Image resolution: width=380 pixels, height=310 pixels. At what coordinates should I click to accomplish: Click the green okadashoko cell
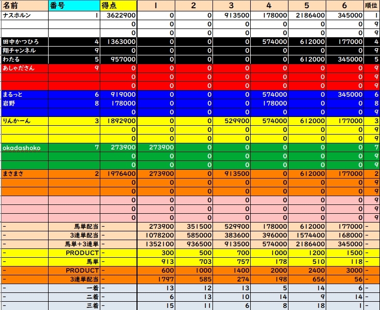pyautogui.click(x=24, y=147)
